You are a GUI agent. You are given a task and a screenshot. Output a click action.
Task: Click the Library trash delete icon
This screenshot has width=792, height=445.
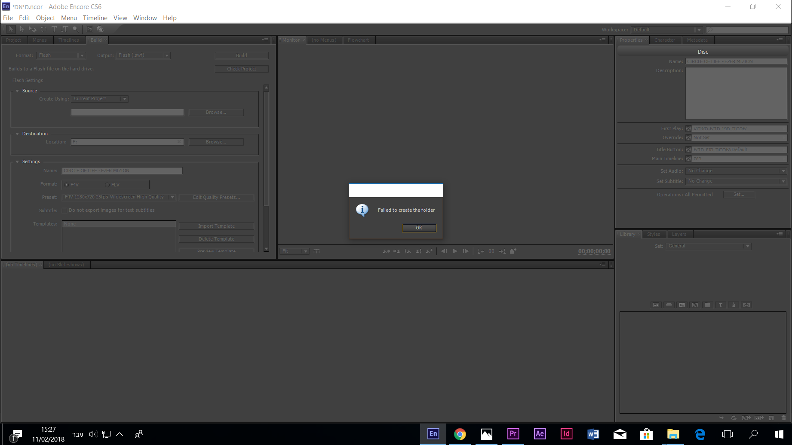(x=783, y=418)
